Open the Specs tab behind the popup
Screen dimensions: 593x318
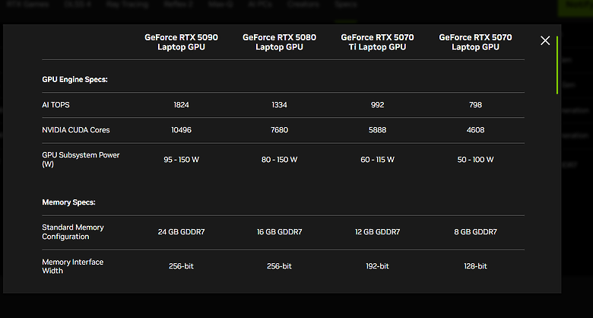[x=346, y=5]
